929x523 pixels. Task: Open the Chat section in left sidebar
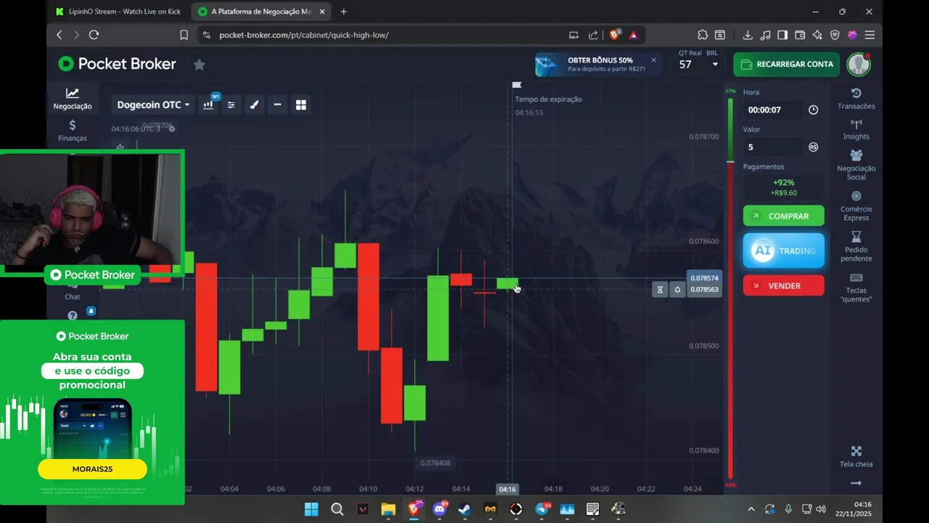tap(73, 291)
